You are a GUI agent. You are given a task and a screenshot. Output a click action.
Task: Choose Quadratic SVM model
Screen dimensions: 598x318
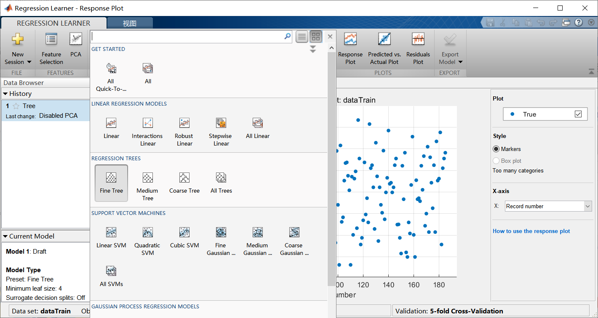pos(147,241)
